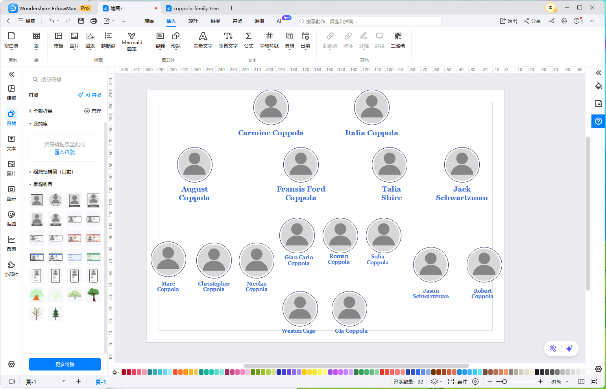The width and height of the screenshot is (606, 389).
Task: Click the save icon in quick toolbar
Action: [x=81, y=21]
